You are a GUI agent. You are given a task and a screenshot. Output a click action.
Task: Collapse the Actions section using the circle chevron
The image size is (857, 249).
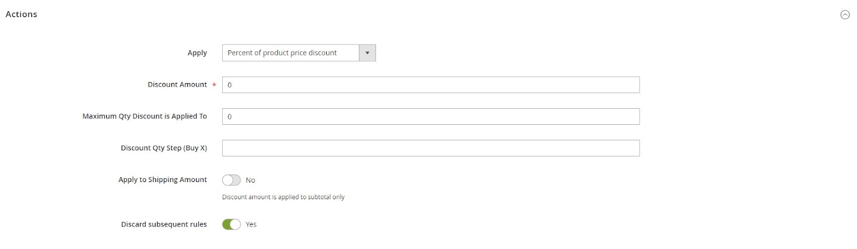(x=845, y=15)
